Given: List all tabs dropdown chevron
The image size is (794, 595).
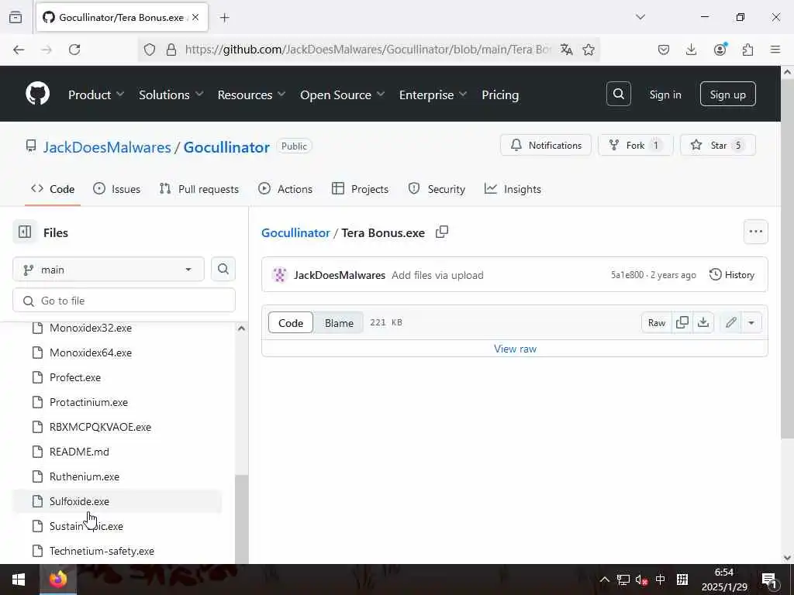Looking at the screenshot, I should click(x=640, y=17).
